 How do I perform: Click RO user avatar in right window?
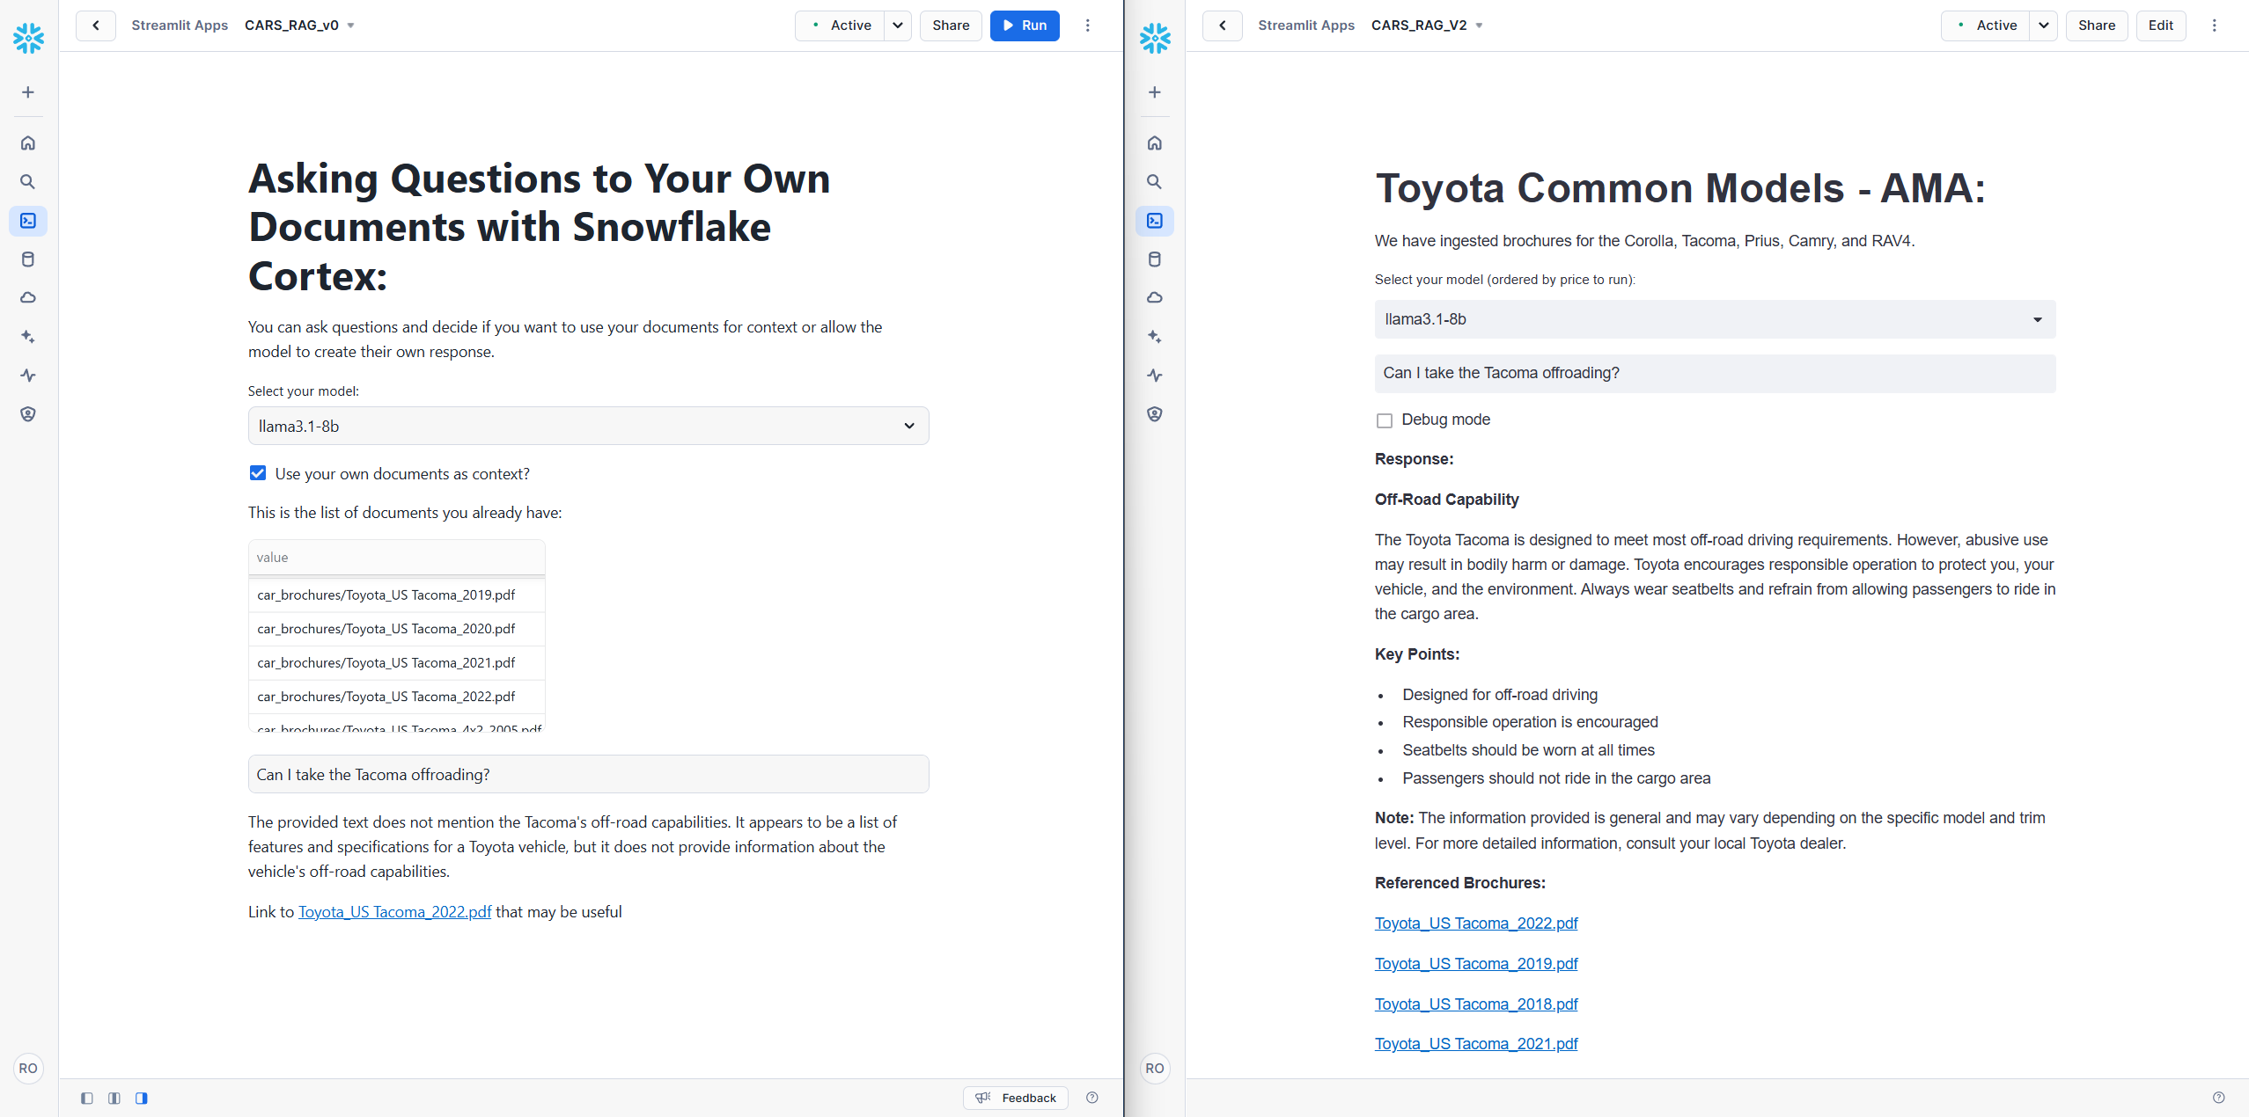click(1155, 1069)
